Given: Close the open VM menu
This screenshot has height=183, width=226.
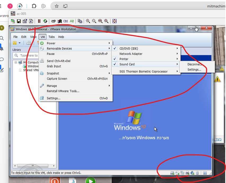Looking at the screenshot, I should tap(42, 37).
